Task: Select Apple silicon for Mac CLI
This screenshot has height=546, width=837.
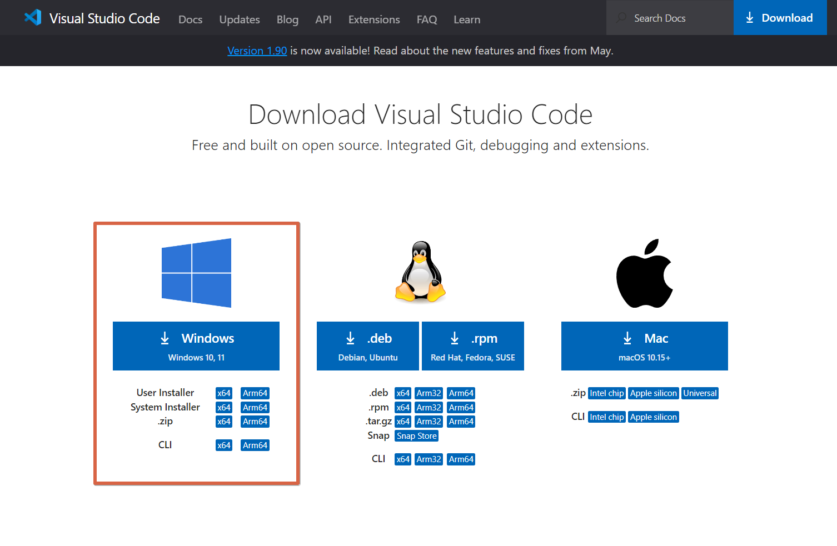Action: coord(654,417)
